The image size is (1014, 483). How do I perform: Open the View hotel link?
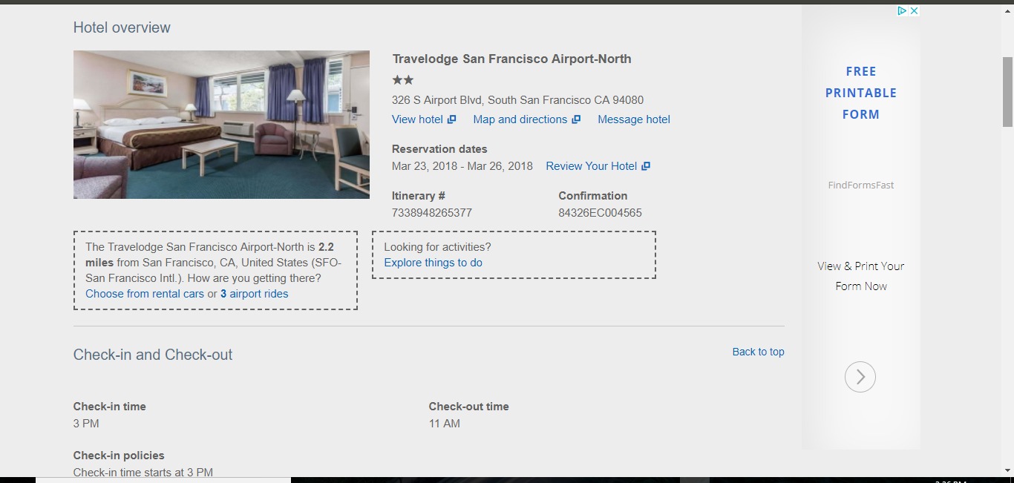pos(417,119)
